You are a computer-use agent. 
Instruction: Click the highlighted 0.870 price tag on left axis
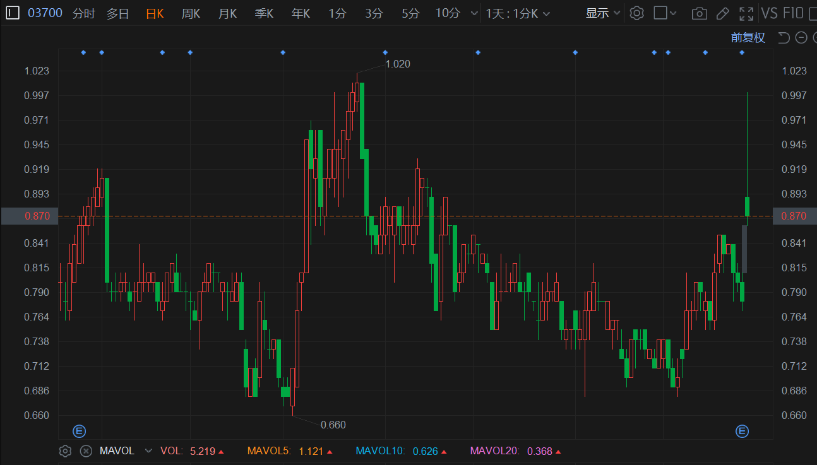(x=29, y=216)
